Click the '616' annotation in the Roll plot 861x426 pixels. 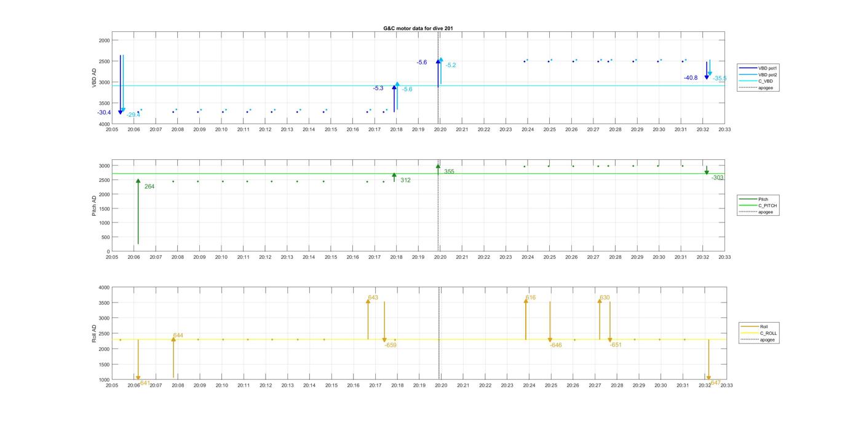click(530, 298)
